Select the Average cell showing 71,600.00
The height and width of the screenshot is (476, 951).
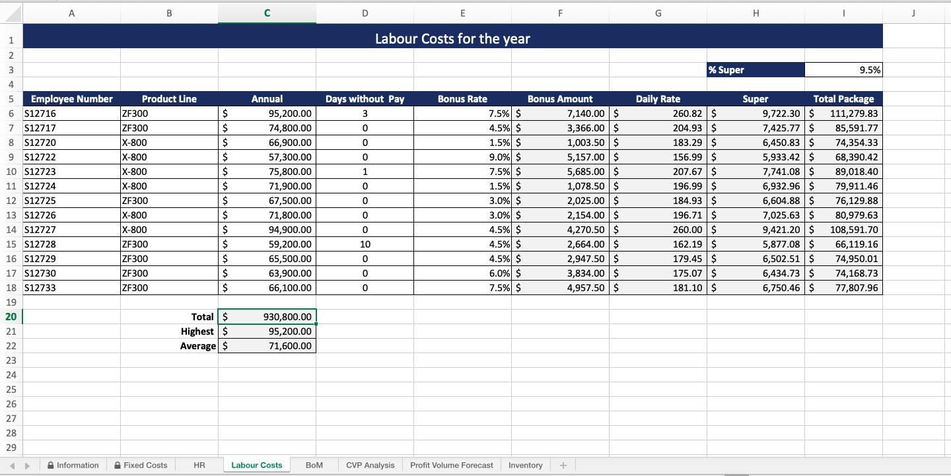[267, 345]
